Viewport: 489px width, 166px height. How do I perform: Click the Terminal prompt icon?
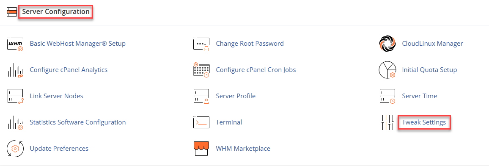201,122
